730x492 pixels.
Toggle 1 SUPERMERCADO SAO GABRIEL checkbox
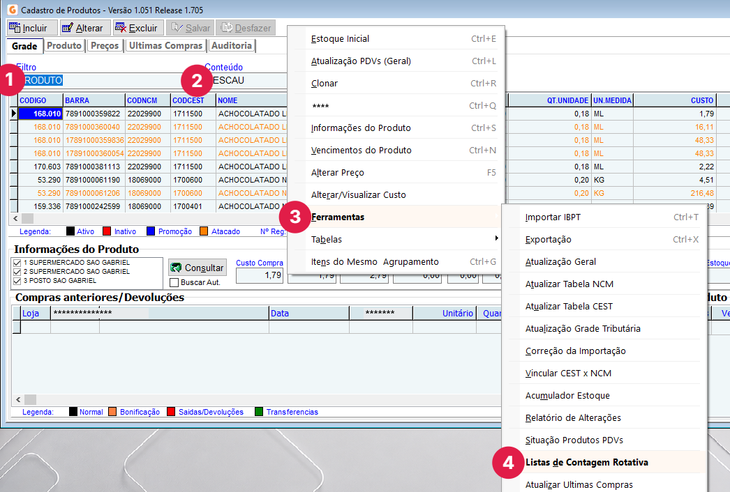(17, 263)
